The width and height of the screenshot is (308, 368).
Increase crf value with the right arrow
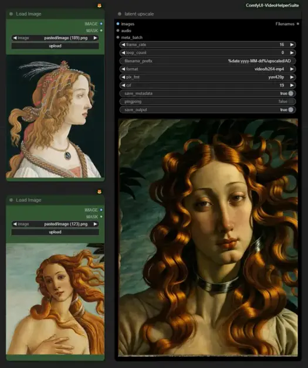click(x=292, y=85)
